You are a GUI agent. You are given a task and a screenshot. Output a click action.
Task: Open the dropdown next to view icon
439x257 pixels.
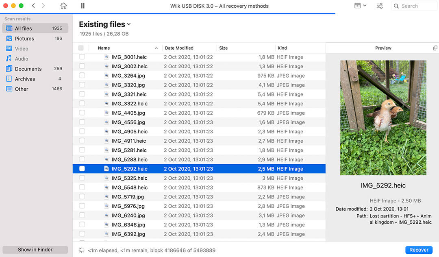(365, 6)
